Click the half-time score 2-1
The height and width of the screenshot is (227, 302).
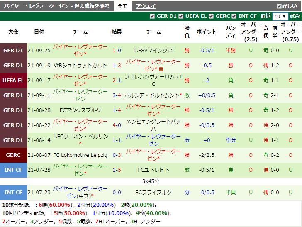pos(275,95)
